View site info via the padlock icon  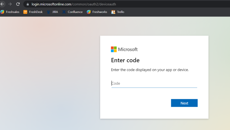click(x=28, y=4)
